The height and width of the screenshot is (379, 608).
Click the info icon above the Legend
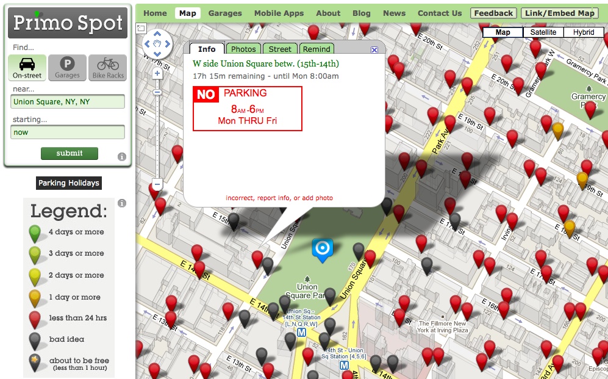pos(122,203)
